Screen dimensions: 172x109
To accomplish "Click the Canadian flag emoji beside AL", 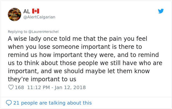I will pos(36,11).
